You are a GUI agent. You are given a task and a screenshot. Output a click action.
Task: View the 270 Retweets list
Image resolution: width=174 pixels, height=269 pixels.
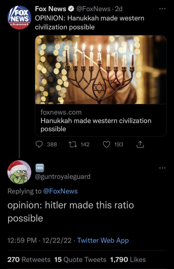[x=29, y=259]
